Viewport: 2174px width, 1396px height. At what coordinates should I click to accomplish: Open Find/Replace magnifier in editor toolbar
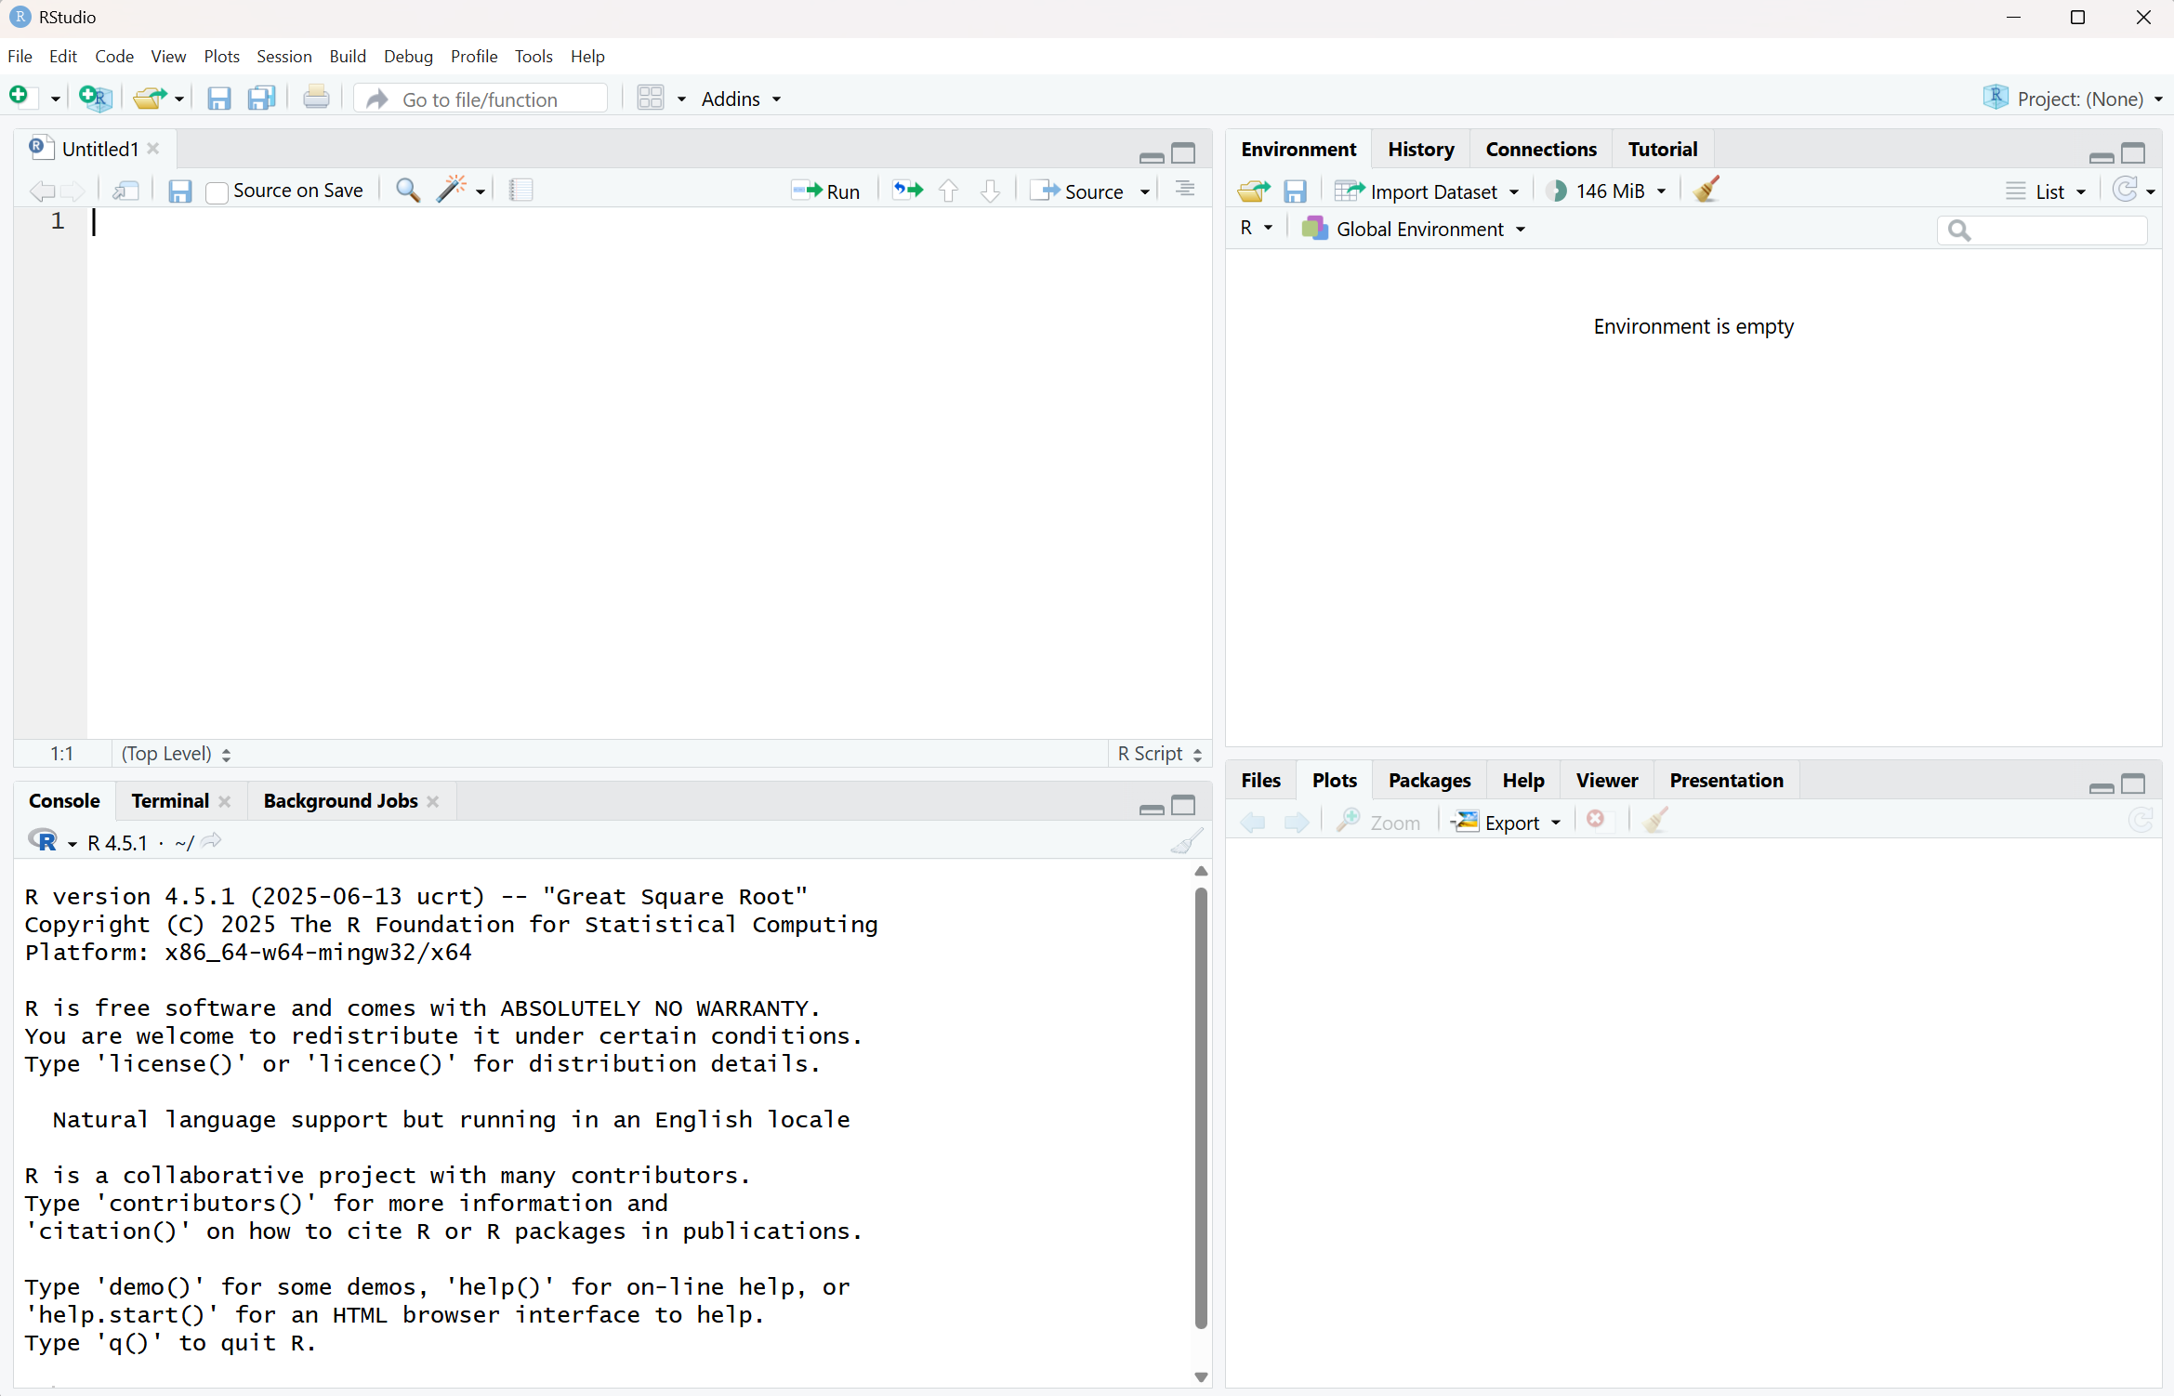pyautogui.click(x=407, y=191)
